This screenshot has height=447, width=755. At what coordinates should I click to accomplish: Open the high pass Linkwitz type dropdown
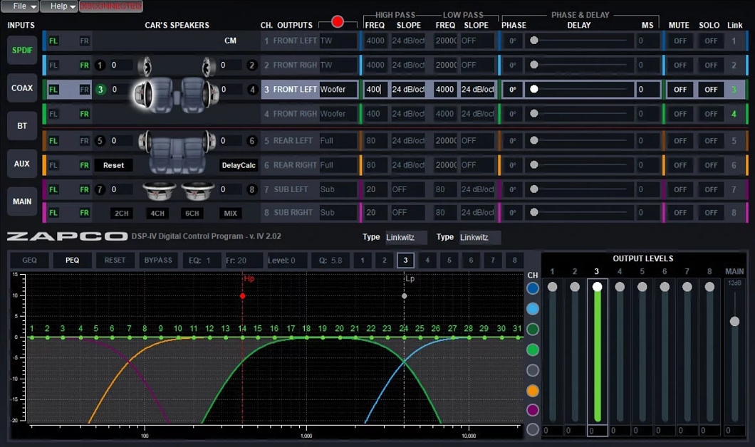pyautogui.click(x=406, y=237)
